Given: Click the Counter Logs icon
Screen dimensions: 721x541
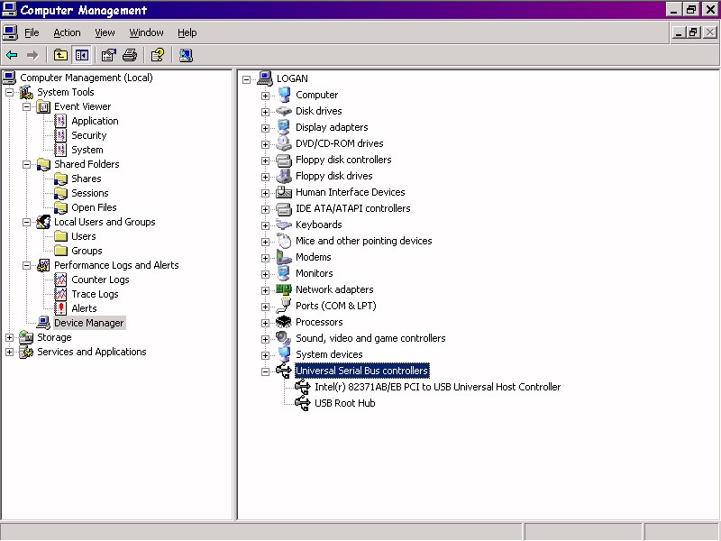Looking at the screenshot, I should [x=60, y=280].
